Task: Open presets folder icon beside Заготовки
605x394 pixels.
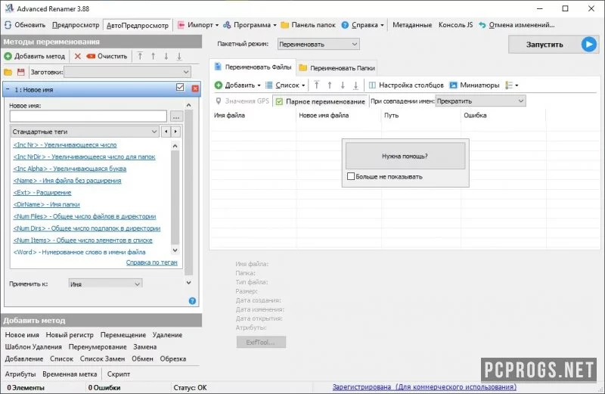Action: coord(8,72)
